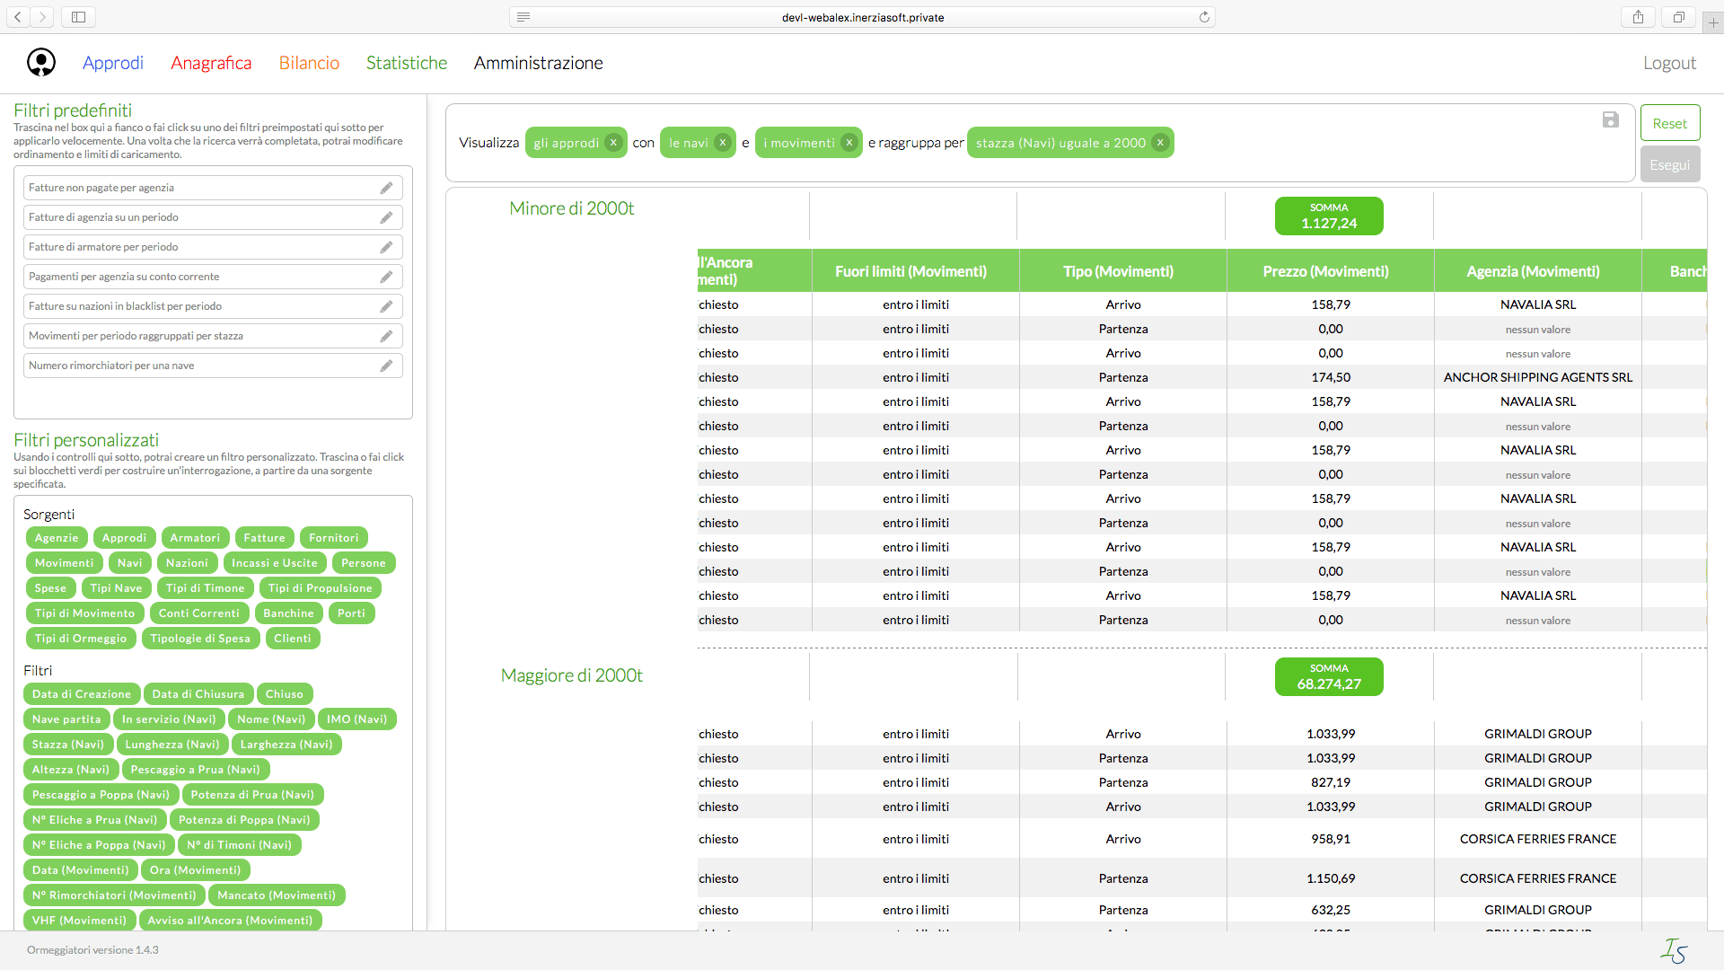Screen dimensions: 1724x970
Task: Open the Bilancio section
Action: pyautogui.click(x=308, y=63)
